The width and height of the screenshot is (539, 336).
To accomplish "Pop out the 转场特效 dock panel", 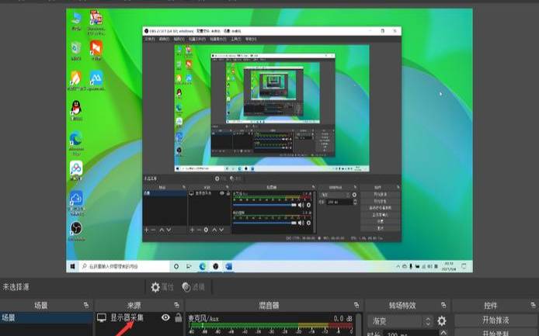I will (x=443, y=305).
